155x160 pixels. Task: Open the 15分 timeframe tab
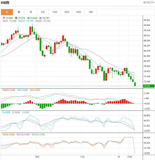55,12
